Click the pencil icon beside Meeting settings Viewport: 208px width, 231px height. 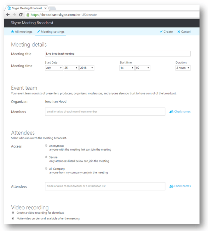coord(38,31)
